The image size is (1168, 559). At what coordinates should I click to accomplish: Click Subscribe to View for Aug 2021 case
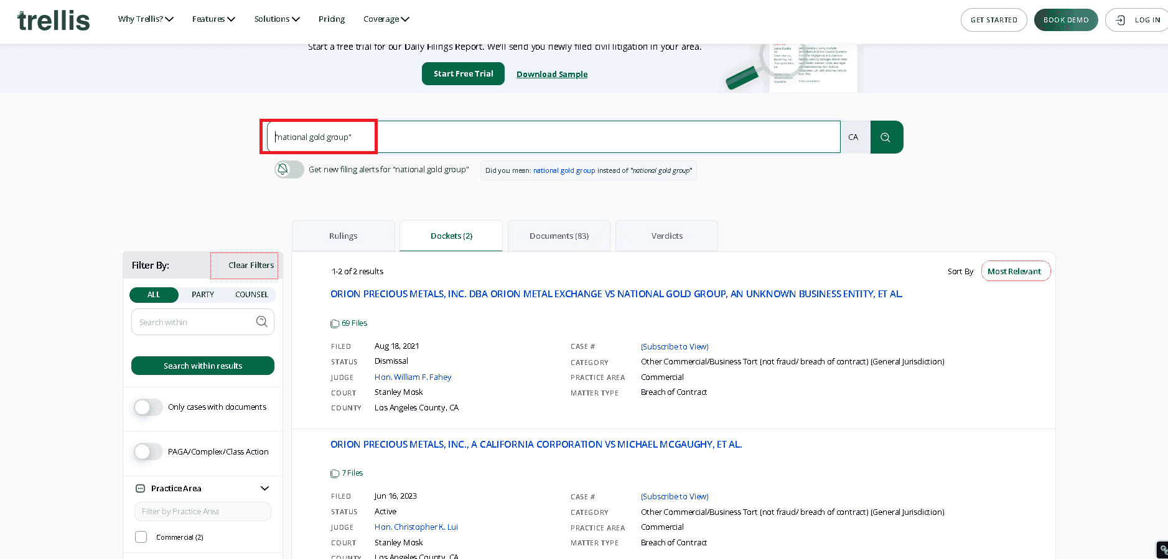[x=675, y=347]
